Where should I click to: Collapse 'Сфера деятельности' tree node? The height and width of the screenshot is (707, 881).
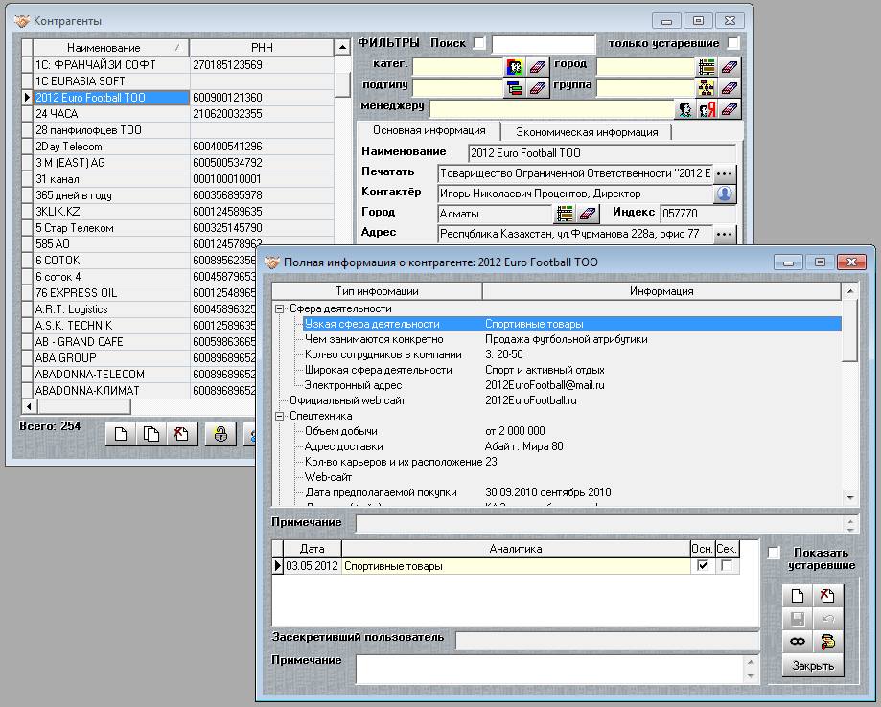point(279,308)
